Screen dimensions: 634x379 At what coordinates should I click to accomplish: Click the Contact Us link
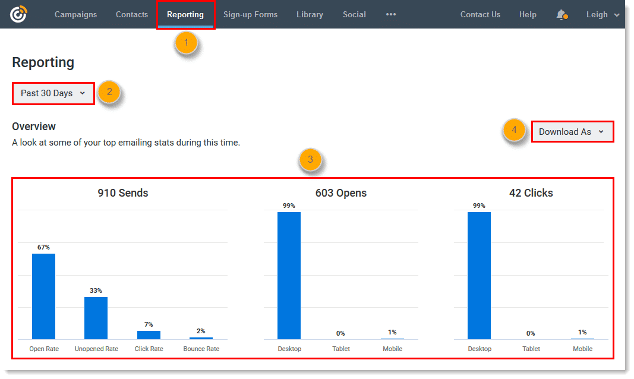[480, 14]
